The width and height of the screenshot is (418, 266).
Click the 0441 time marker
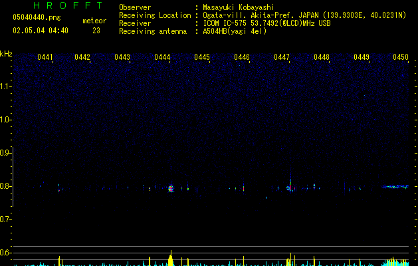click(45, 57)
